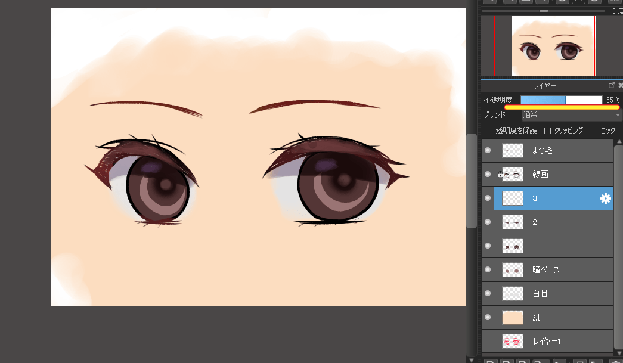
Task: Select the 線画 layer
Action: tap(553, 175)
